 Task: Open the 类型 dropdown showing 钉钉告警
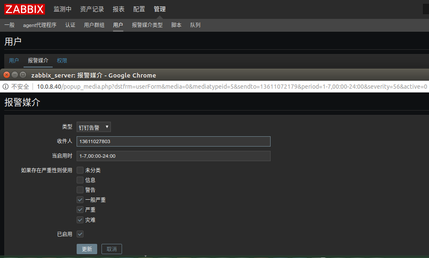click(x=94, y=127)
